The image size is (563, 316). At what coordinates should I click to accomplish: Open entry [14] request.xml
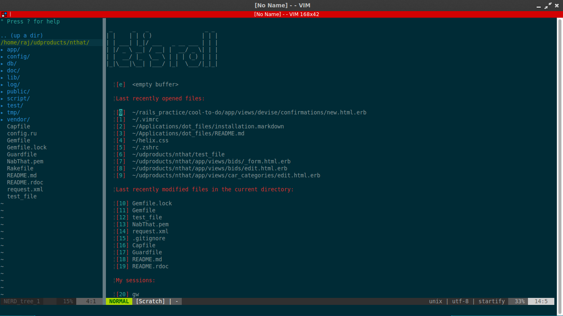coord(142,232)
